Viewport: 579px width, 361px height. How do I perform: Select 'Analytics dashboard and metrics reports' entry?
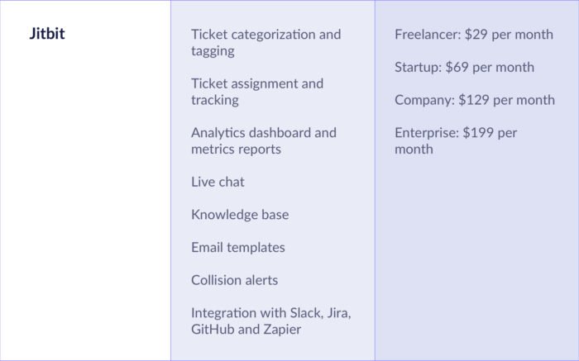(263, 141)
